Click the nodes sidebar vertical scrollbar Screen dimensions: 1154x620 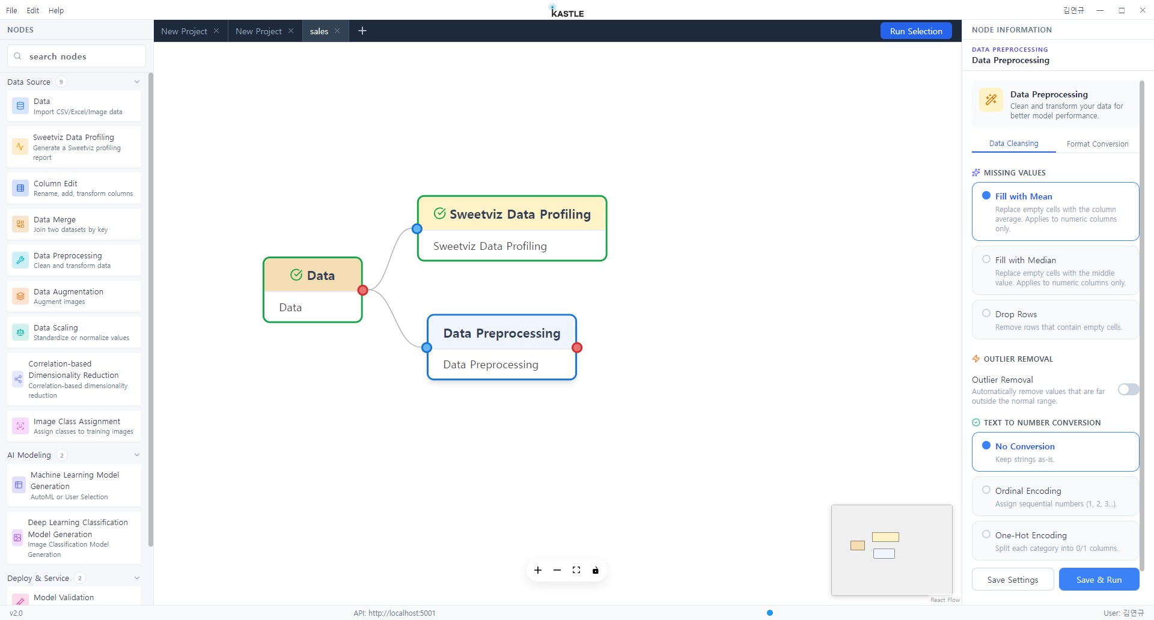click(150, 309)
